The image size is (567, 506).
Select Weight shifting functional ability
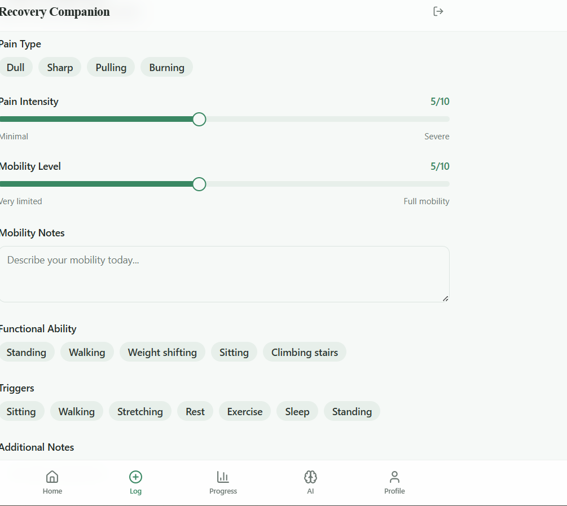(162, 352)
